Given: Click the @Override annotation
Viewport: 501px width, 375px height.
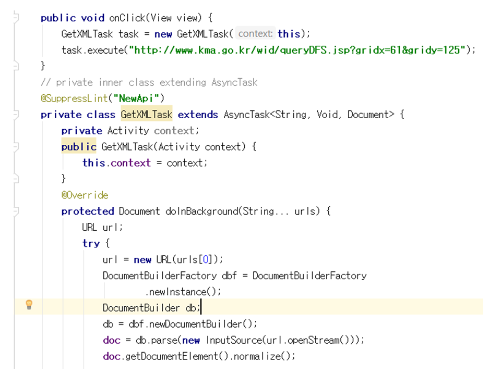Looking at the screenshot, I should tap(85, 195).
